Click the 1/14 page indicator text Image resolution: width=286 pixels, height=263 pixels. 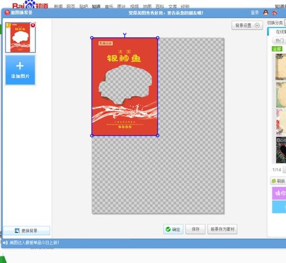(x=277, y=170)
